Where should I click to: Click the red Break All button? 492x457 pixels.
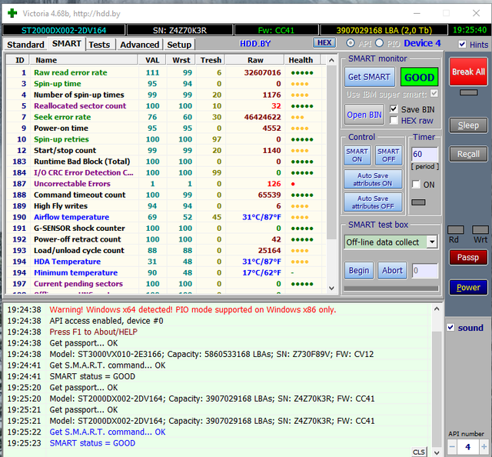468,72
